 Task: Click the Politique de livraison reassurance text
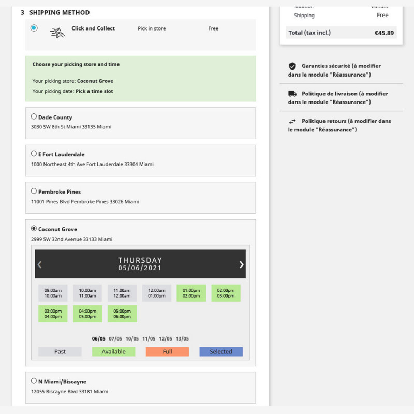pyautogui.click(x=338, y=98)
